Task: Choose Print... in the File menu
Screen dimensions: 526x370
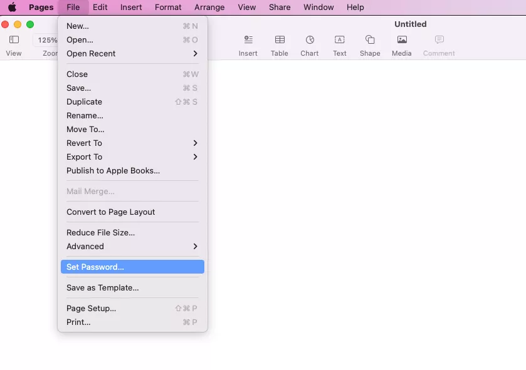Action: (132, 322)
